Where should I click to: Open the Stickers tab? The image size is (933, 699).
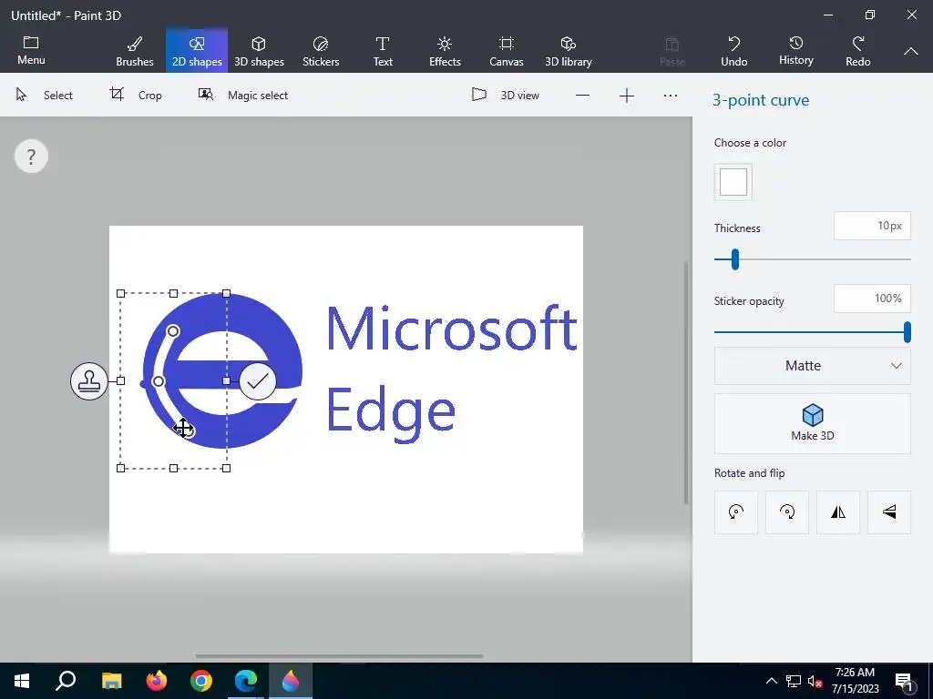tap(321, 52)
